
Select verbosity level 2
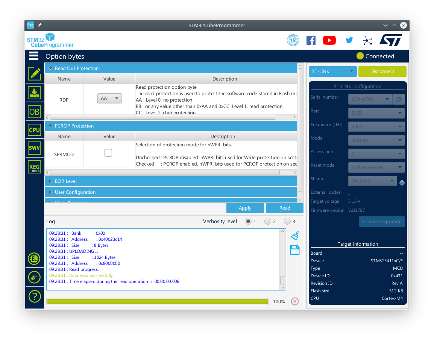pos(268,221)
